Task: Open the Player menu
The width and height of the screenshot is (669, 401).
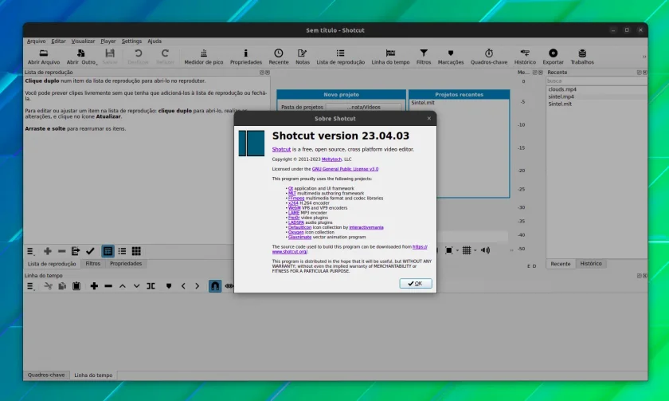Action: tap(108, 41)
